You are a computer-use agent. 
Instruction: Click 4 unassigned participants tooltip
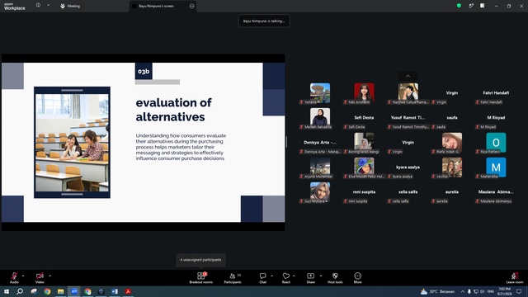click(200, 260)
